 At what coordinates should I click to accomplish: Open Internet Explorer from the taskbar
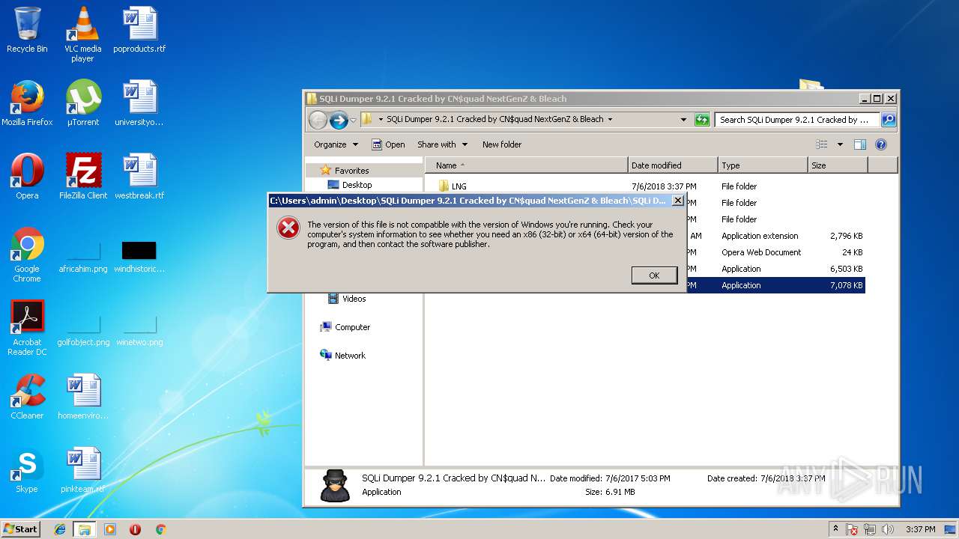point(61,529)
